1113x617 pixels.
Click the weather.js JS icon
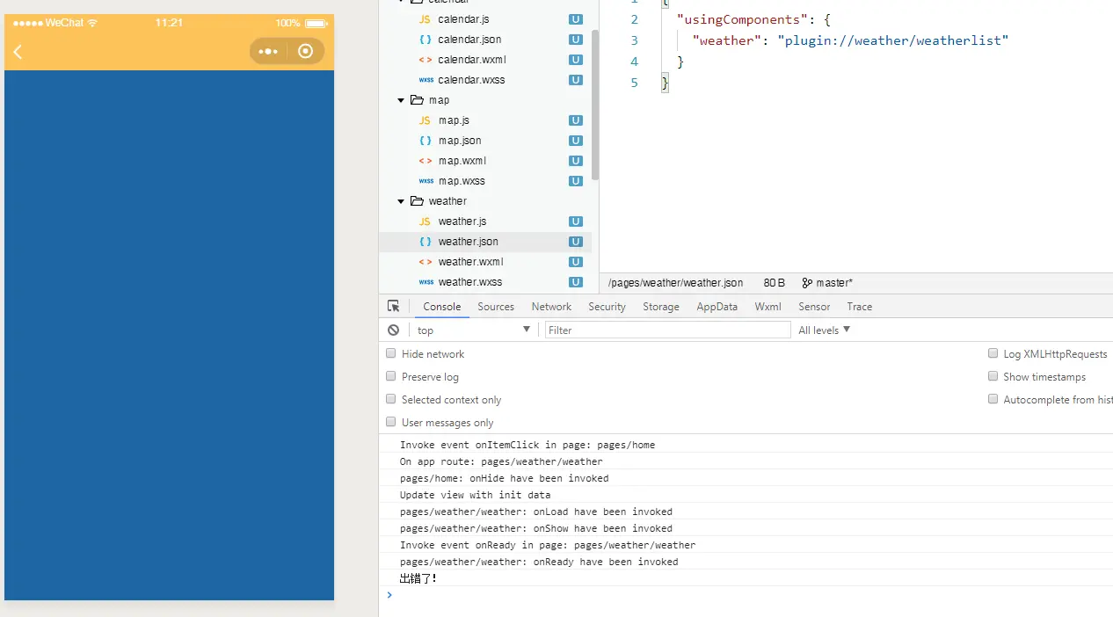click(425, 221)
